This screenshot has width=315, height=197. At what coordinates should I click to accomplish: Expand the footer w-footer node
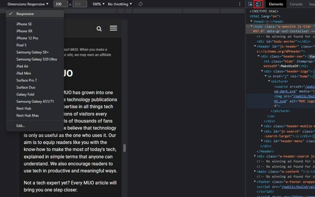tap(255, 181)
